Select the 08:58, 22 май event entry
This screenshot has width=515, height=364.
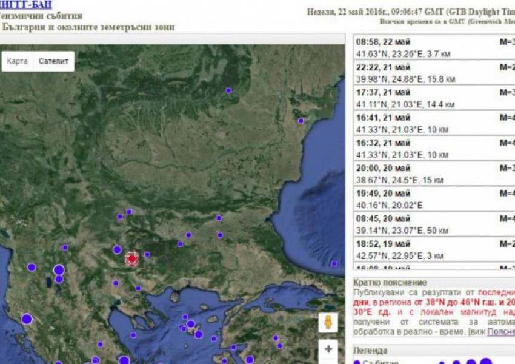433,47
